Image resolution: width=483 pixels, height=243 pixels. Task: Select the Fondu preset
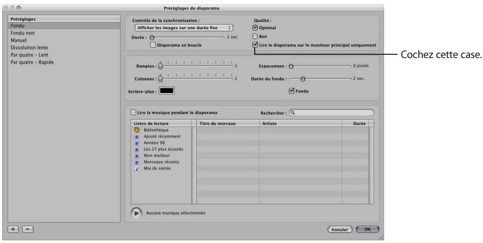[x=64, y=26]
